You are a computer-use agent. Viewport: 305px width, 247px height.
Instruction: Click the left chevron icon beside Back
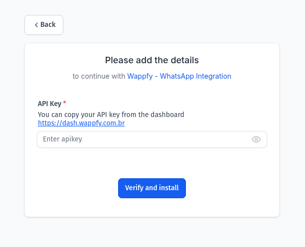[x=36, y=25]
